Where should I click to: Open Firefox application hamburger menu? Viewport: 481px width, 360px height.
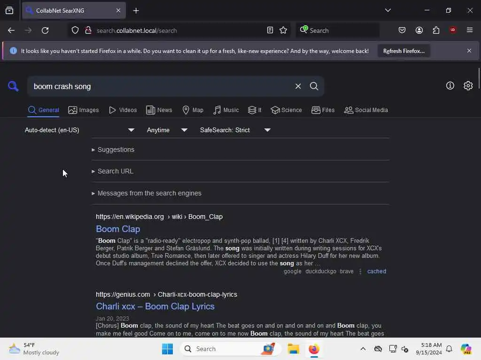pyautogui.click(x=470, y=30)
